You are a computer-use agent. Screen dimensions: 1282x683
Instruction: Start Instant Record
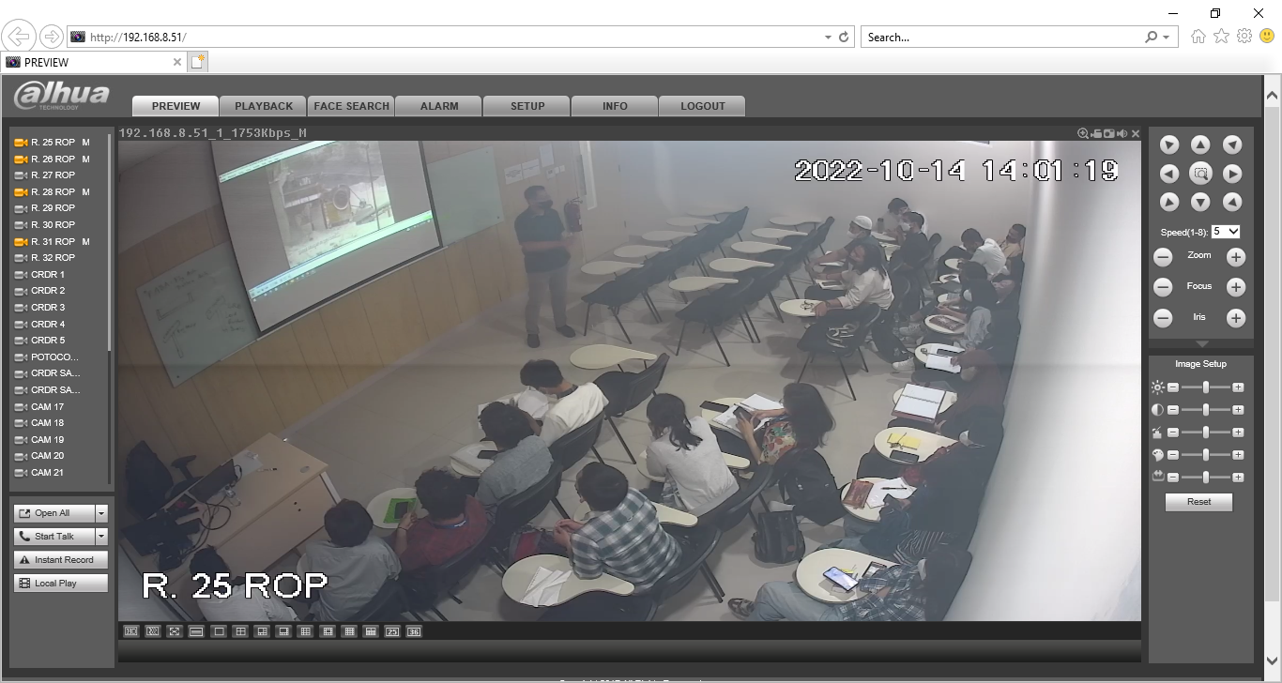click(61, 560)
